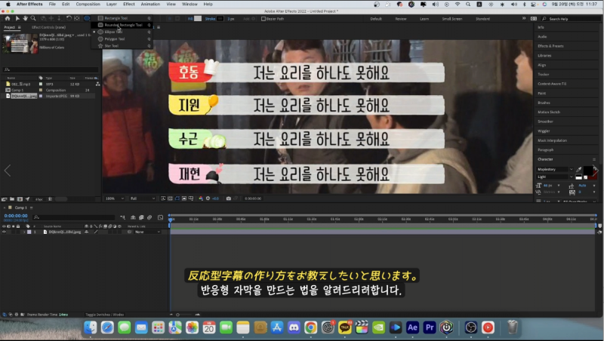Launch Chrome from the dock
The image size is (604, 341).
(310, 327)
